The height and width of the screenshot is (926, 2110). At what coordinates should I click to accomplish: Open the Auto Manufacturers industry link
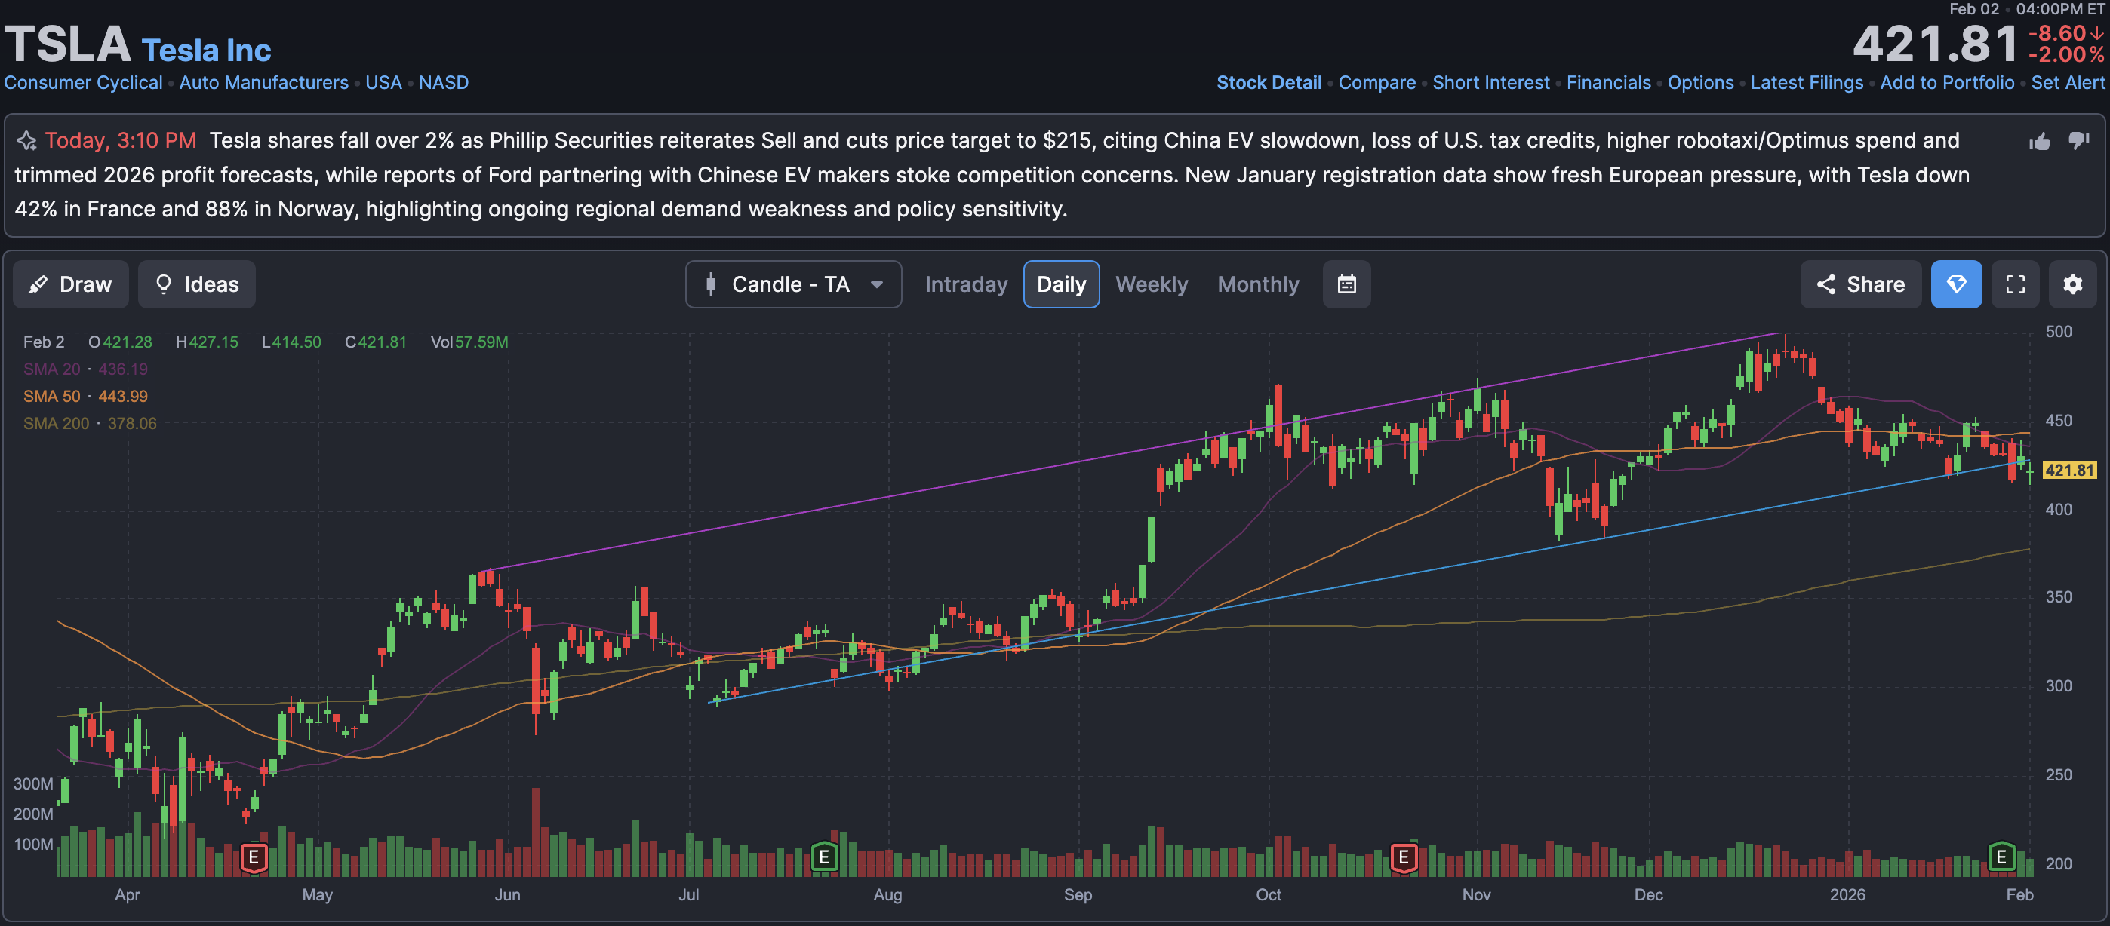264,83
